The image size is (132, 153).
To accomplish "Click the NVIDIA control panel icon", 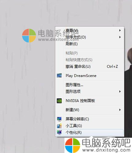I will [59, 101].
